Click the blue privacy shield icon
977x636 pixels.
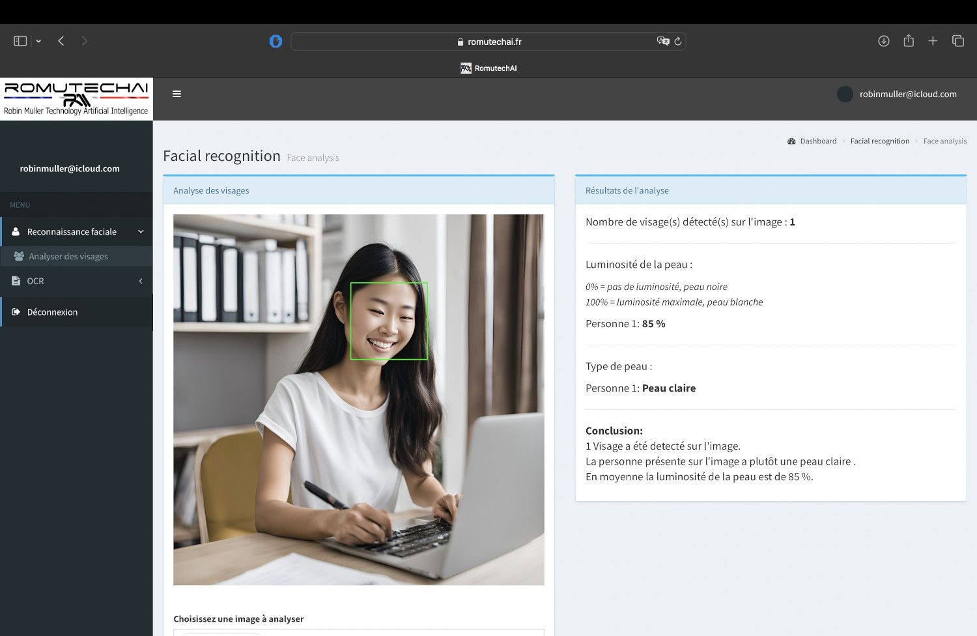pos(276,41)
